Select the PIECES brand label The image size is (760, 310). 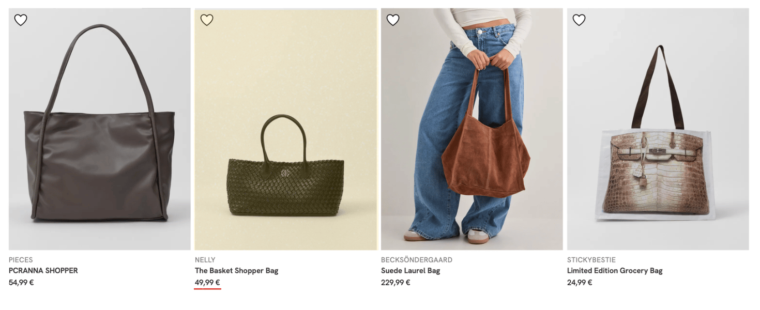click(x=21, y=260)
